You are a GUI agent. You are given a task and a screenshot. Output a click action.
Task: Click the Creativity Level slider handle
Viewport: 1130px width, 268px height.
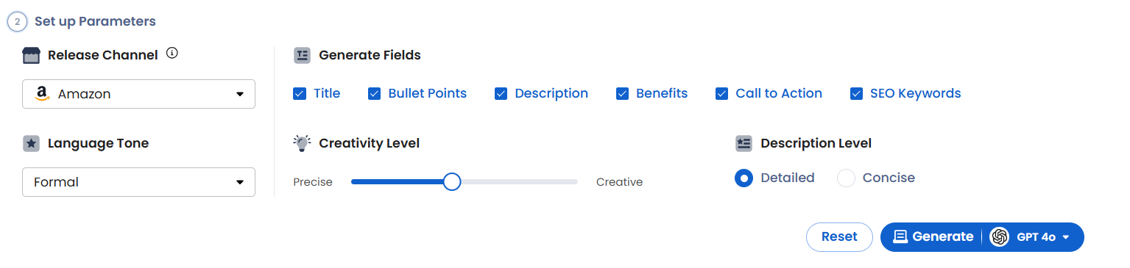pos(452,181)
